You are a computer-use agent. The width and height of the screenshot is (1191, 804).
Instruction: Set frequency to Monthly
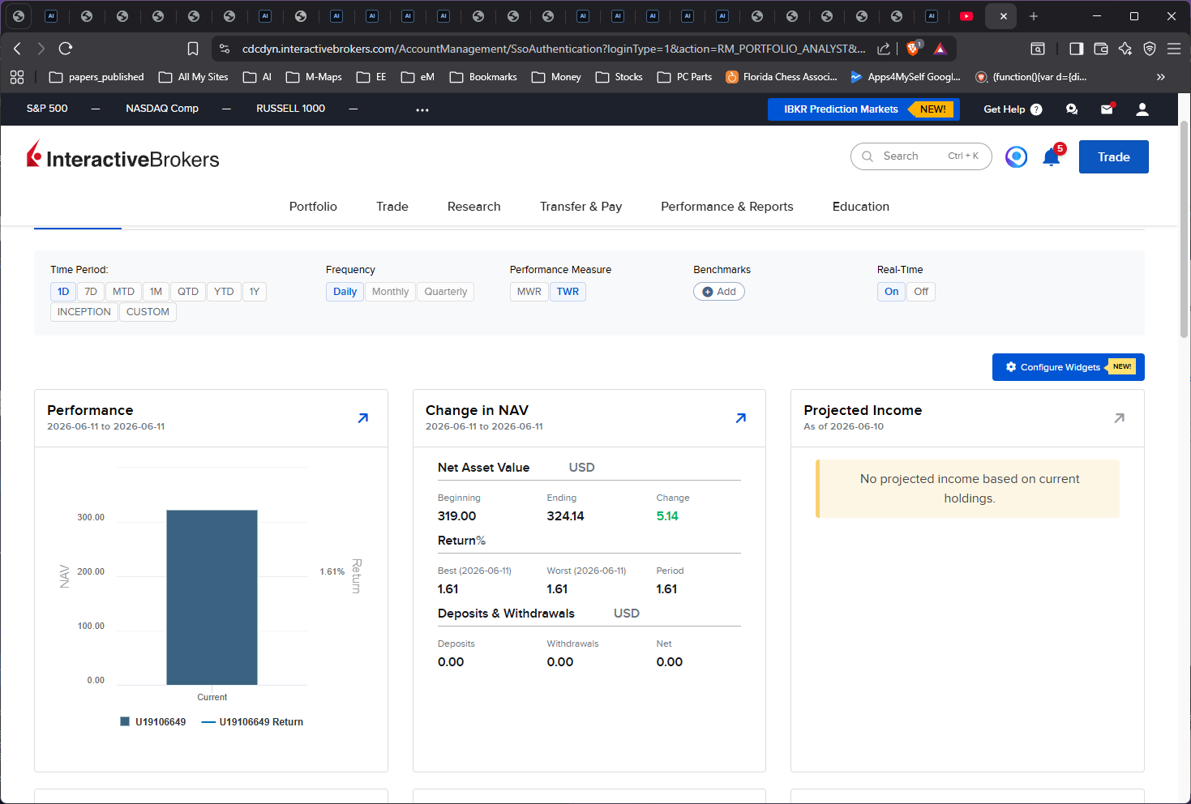[390, 292]
